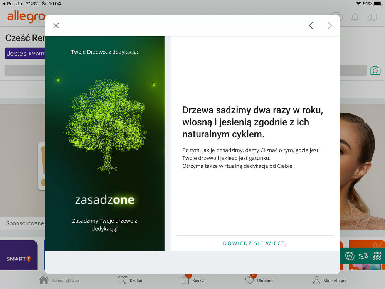Tap the Allegro logo
385x289 pixels.
click(26, 17)
